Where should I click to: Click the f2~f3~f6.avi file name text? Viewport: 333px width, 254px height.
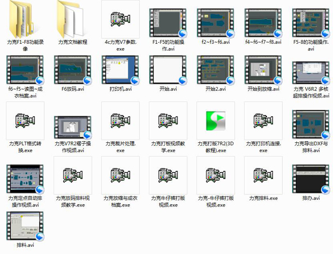[216, 42]
